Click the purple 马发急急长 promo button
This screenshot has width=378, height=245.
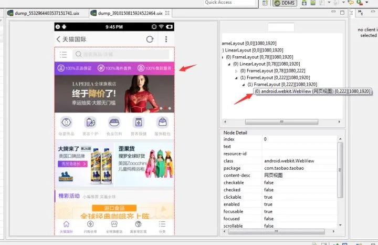coord(72,164)
